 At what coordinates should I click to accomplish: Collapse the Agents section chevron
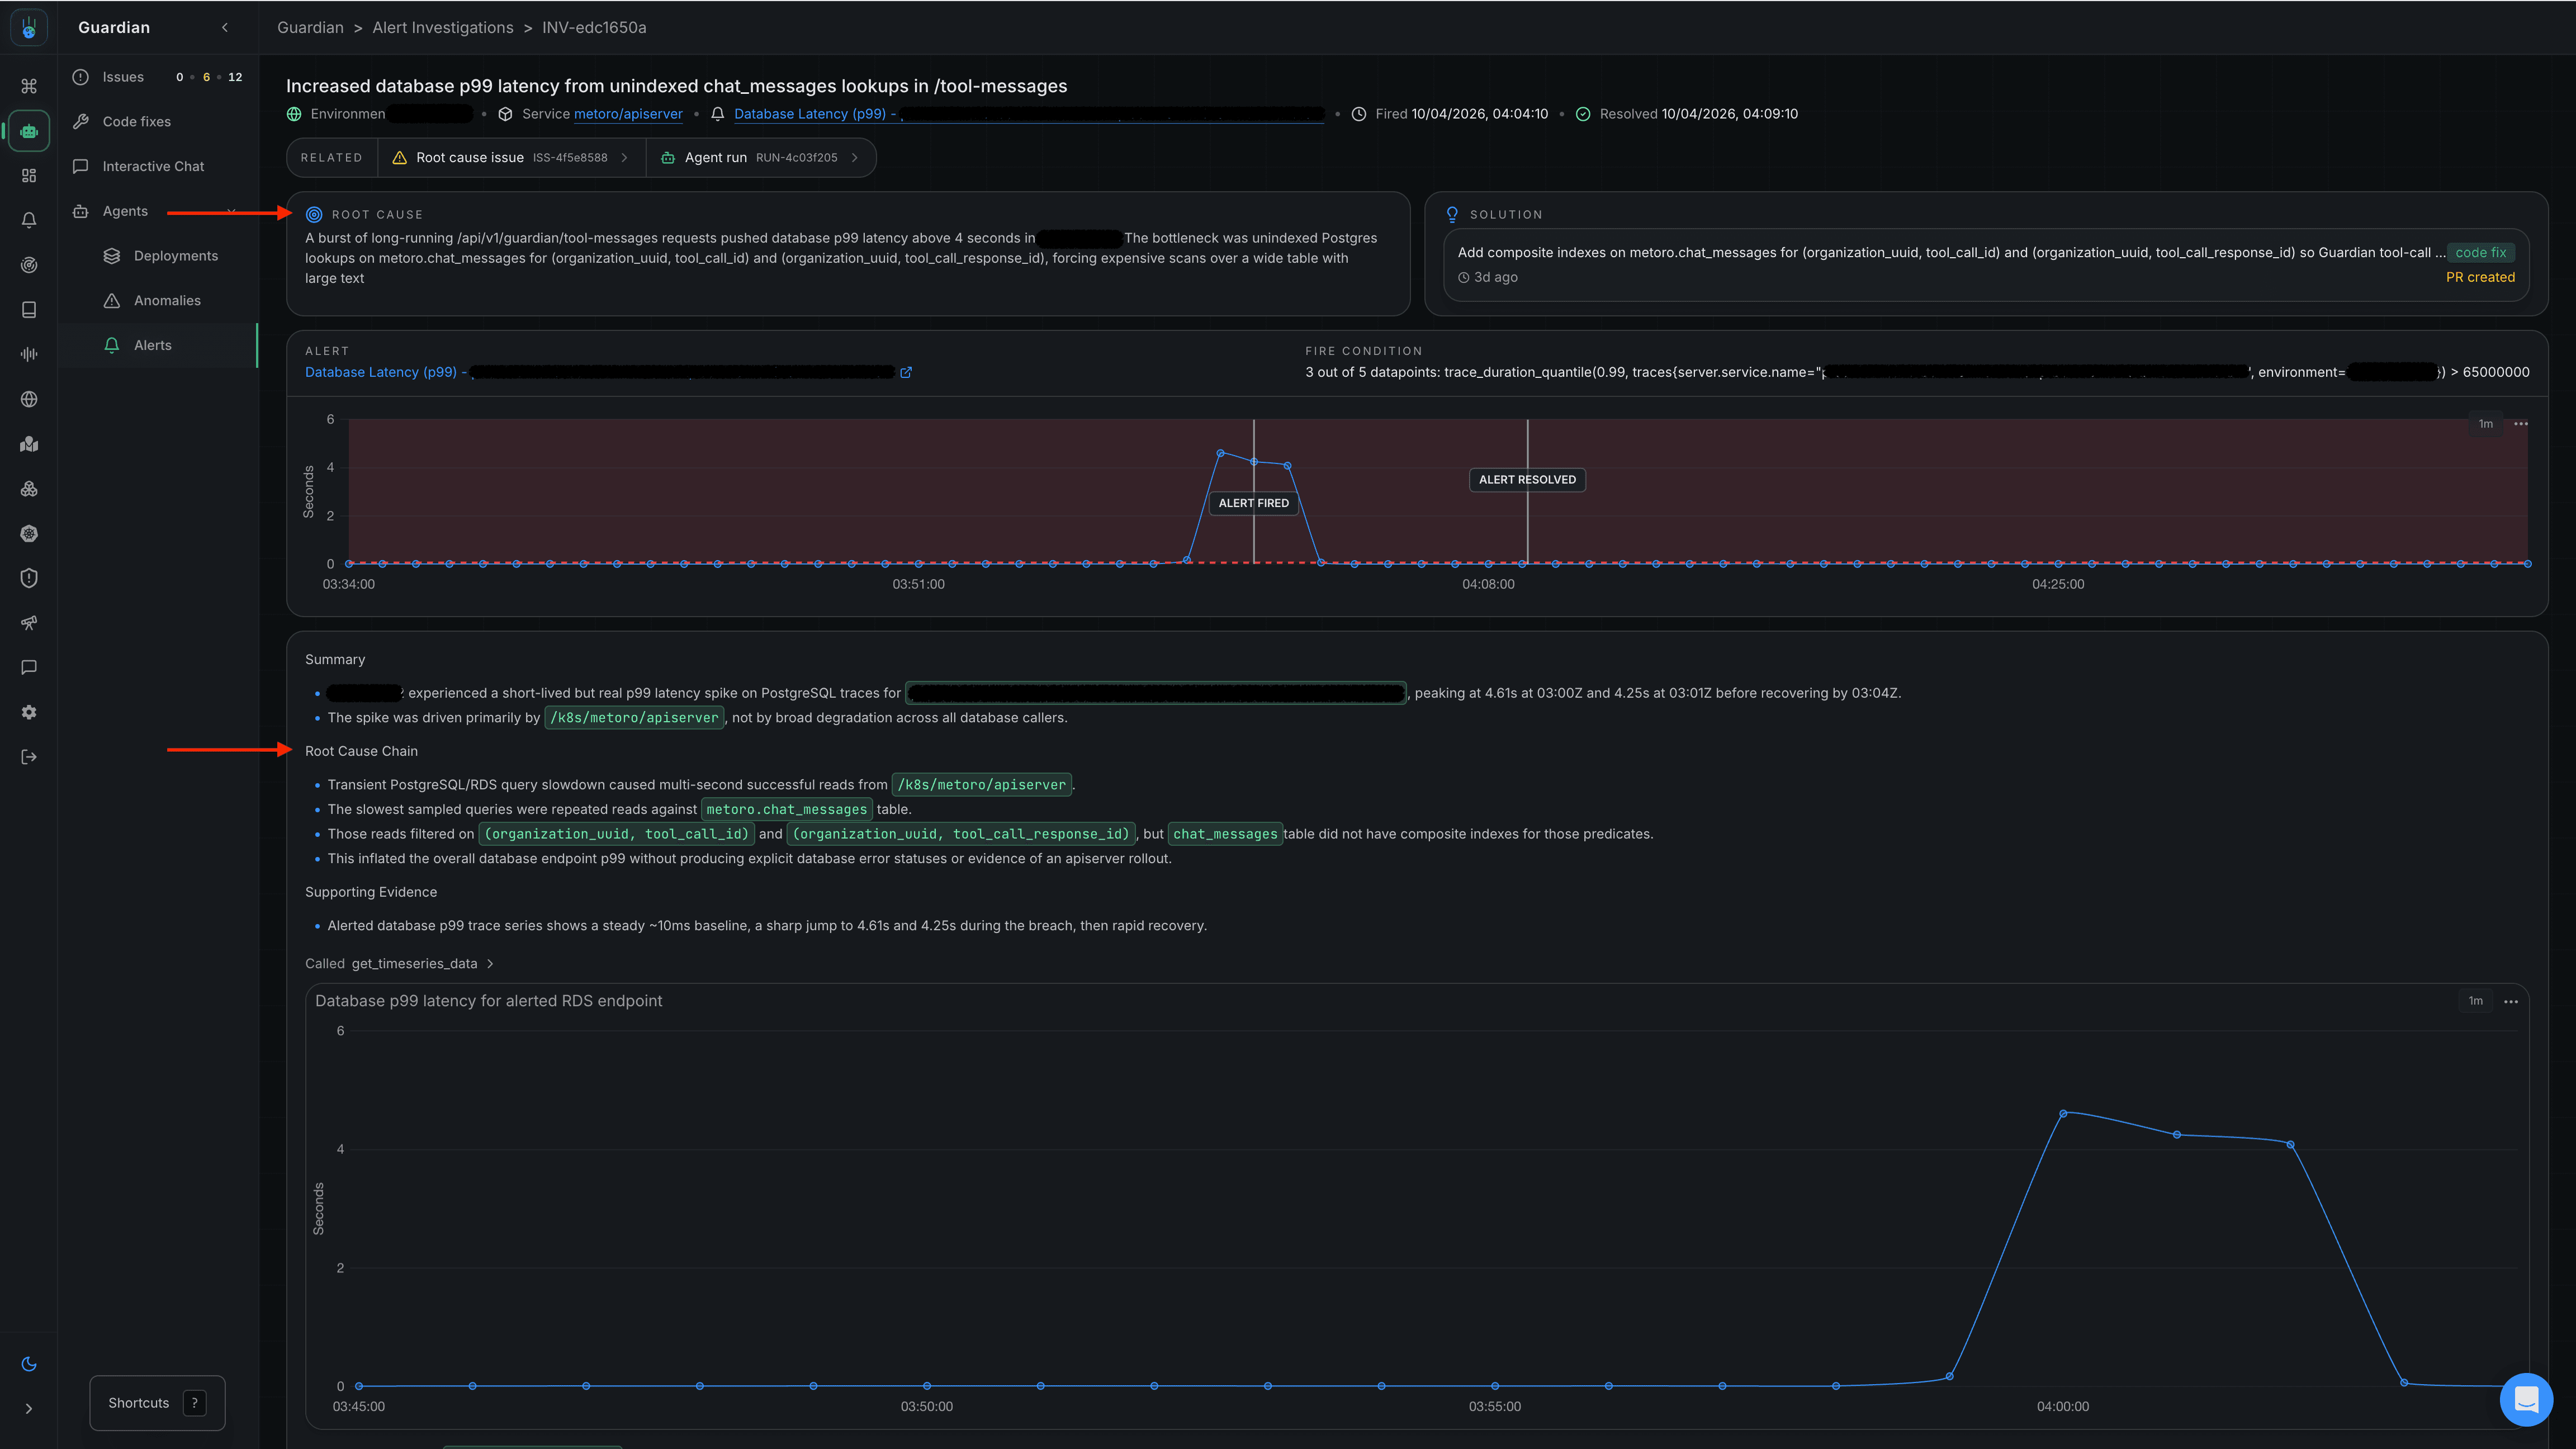coord(231,211)
